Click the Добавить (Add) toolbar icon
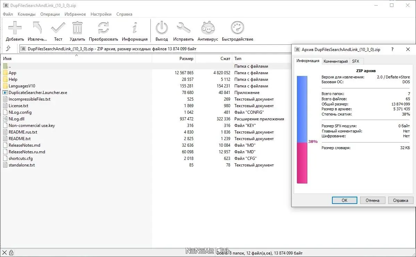The height and width of the screenshot is (257, 416). click(15, 28)
